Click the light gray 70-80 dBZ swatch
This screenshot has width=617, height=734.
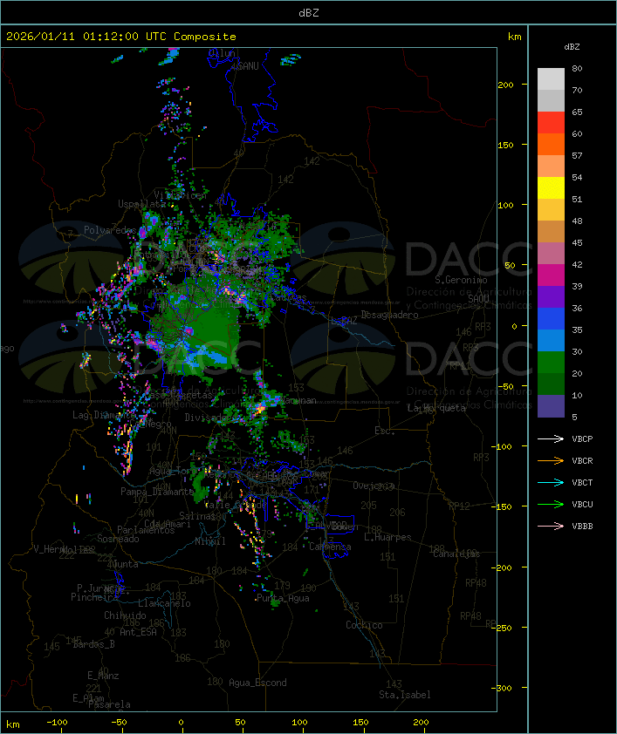(551, 79)
